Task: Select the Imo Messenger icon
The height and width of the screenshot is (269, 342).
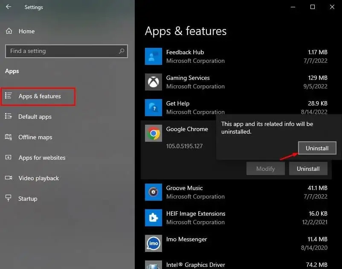Action: [154, 243]
